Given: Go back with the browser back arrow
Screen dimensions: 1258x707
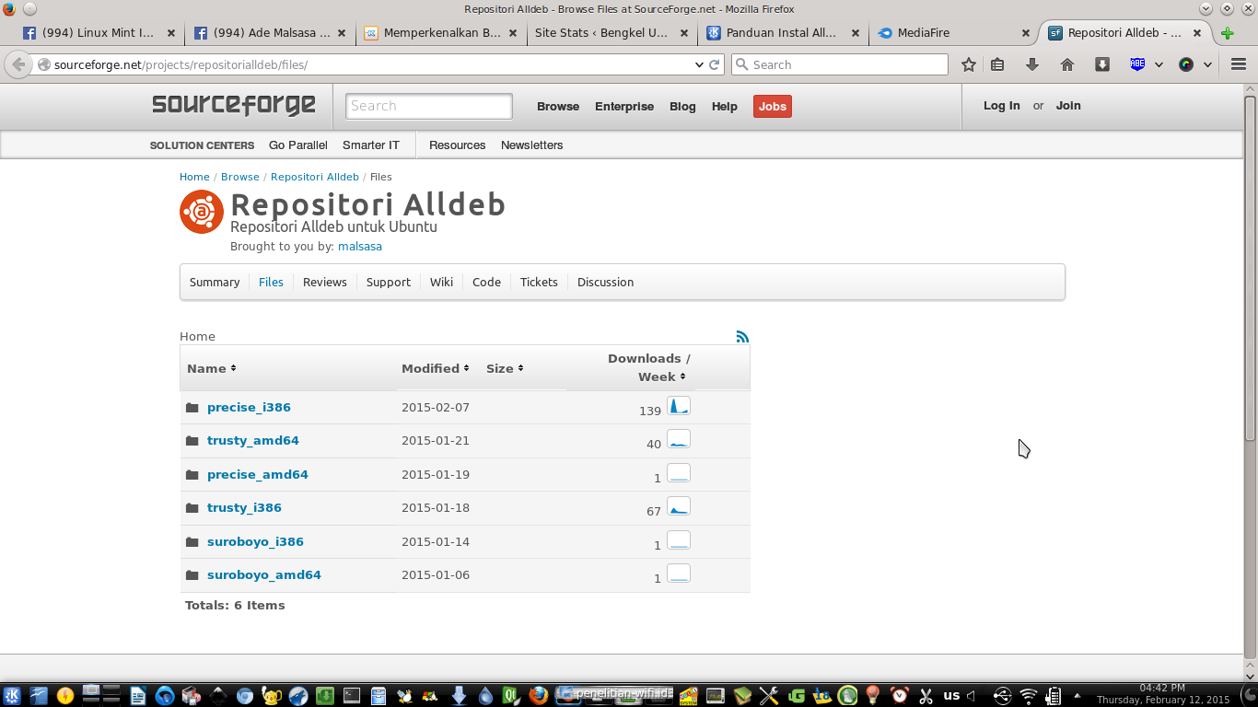Looking at the screenshot, I should 17,64.
